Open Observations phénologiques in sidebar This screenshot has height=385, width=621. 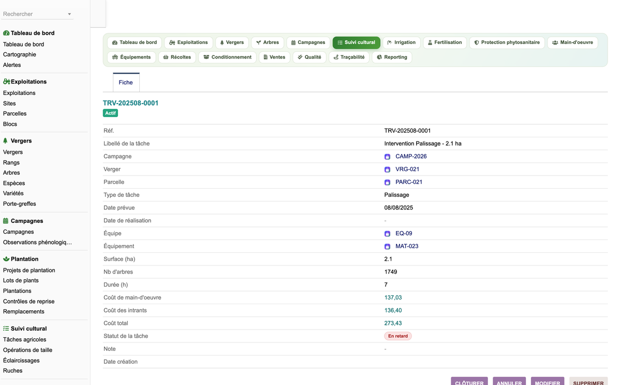click(37, 242)
